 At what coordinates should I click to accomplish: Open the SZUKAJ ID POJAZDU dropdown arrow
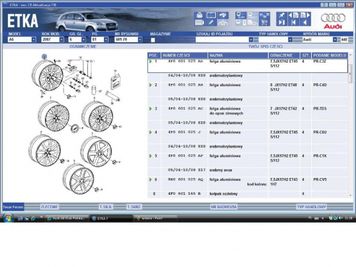point(251,40)
